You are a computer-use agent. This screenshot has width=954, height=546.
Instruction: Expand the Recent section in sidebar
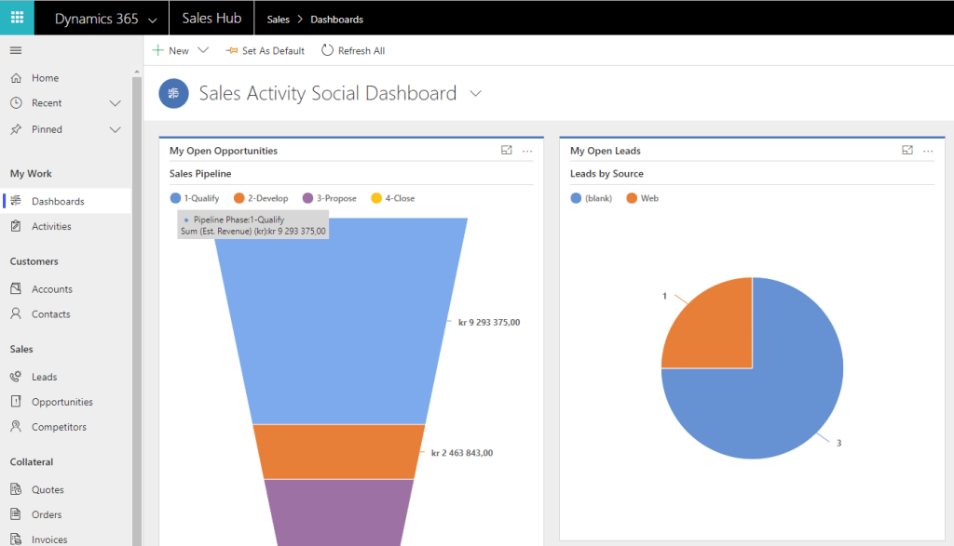(116, 103)
